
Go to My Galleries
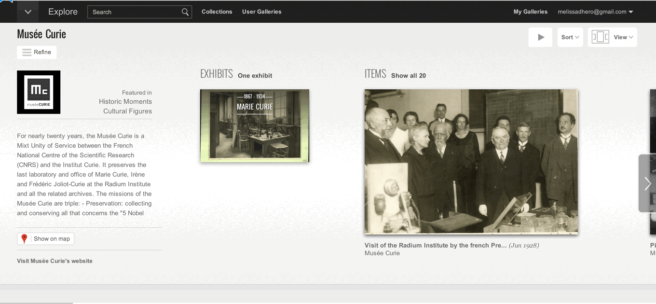[x=531, y=12]
